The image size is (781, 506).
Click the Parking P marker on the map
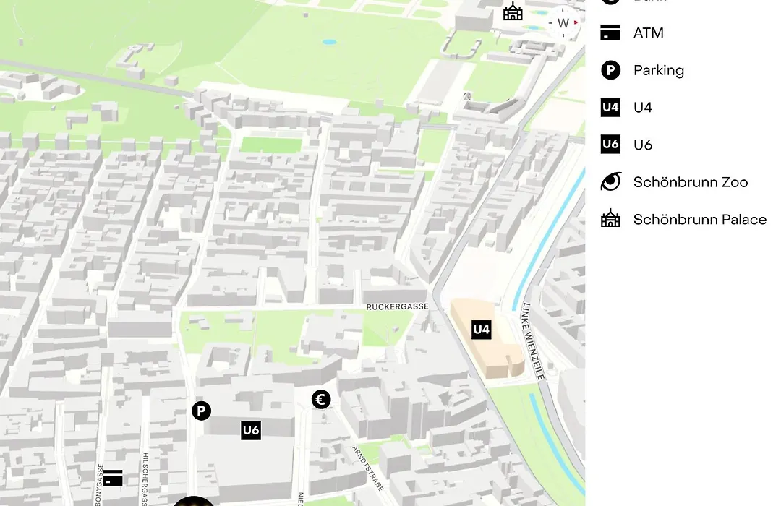201,411
